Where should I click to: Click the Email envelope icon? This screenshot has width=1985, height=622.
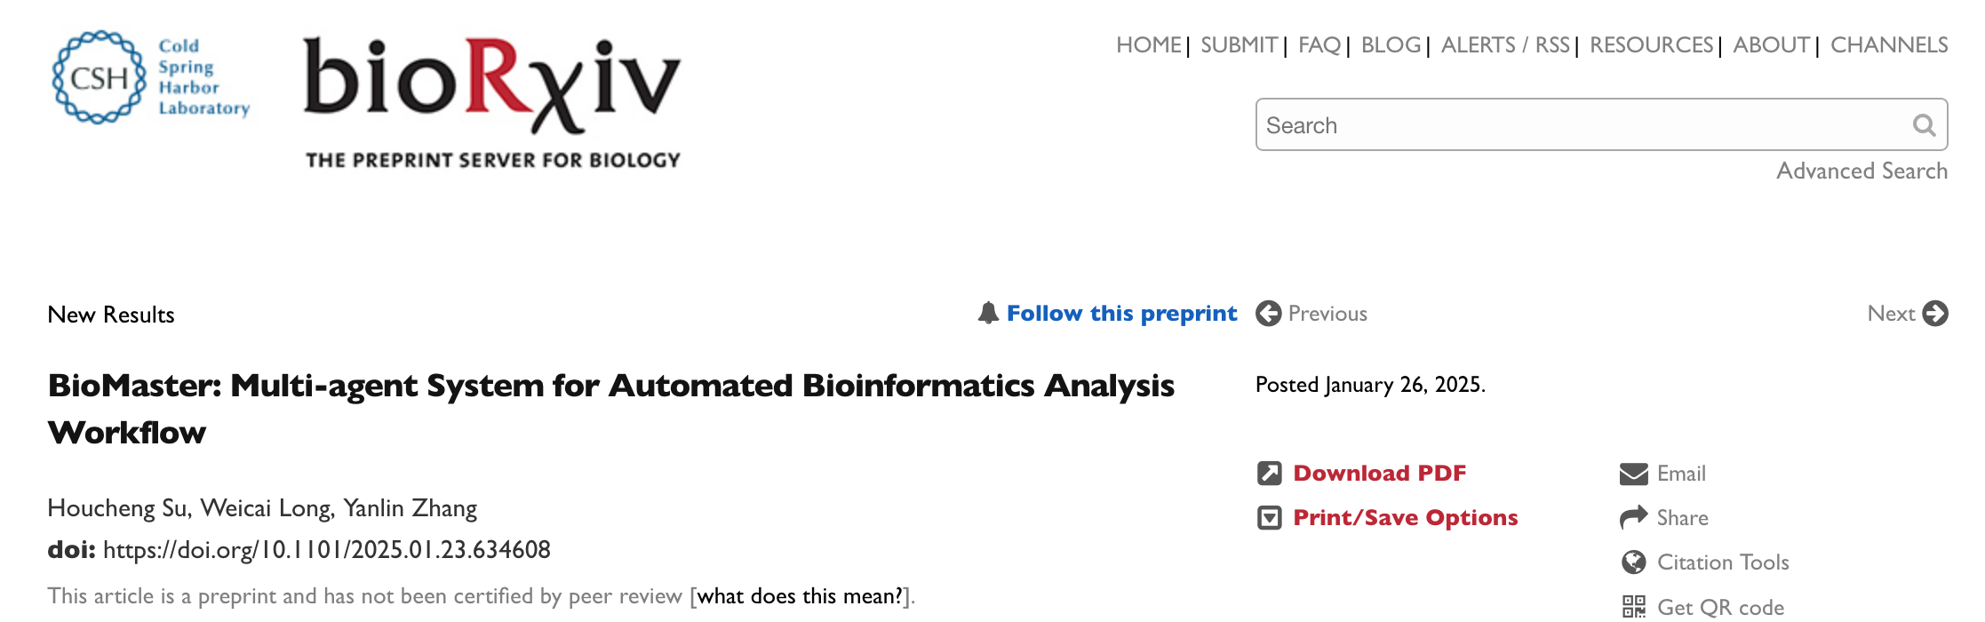1633,474
